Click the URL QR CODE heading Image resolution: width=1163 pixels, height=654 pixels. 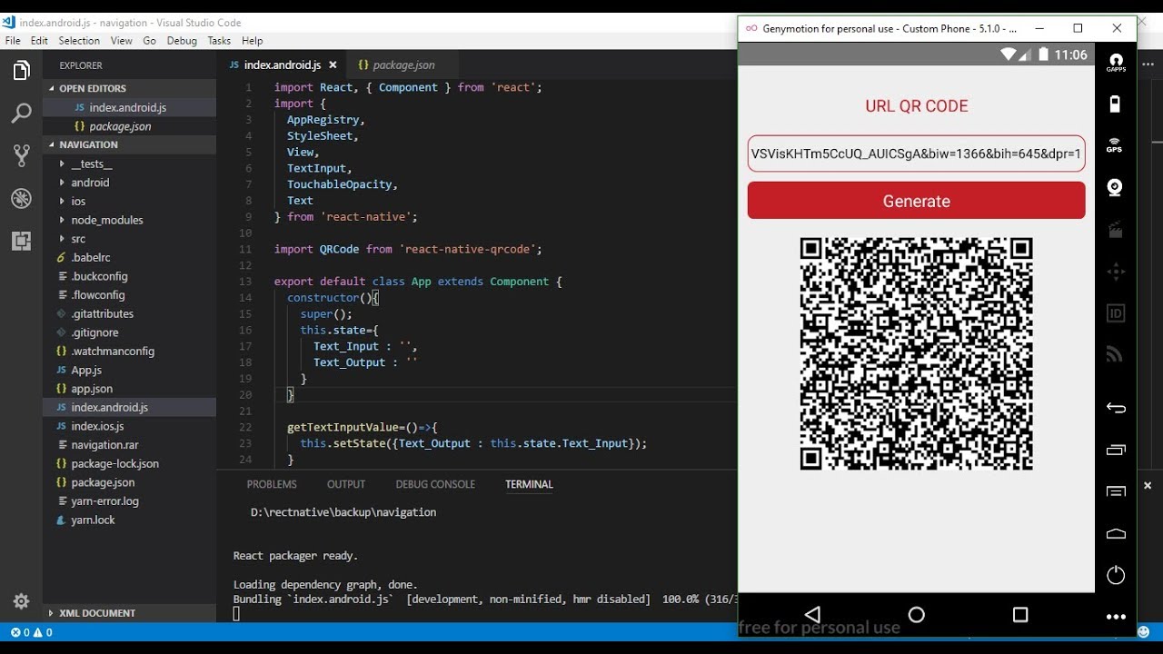[x=916, y=106]
